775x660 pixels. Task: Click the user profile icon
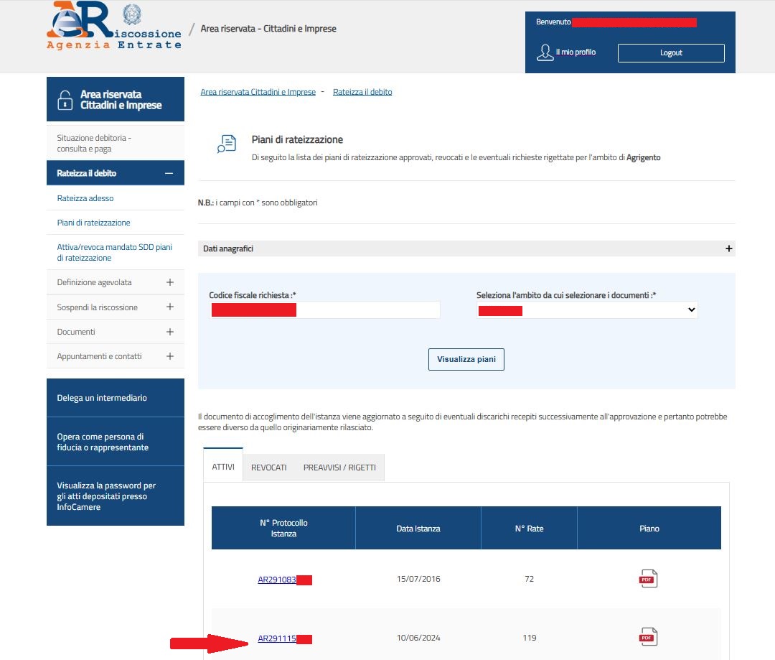coord(545,52)
